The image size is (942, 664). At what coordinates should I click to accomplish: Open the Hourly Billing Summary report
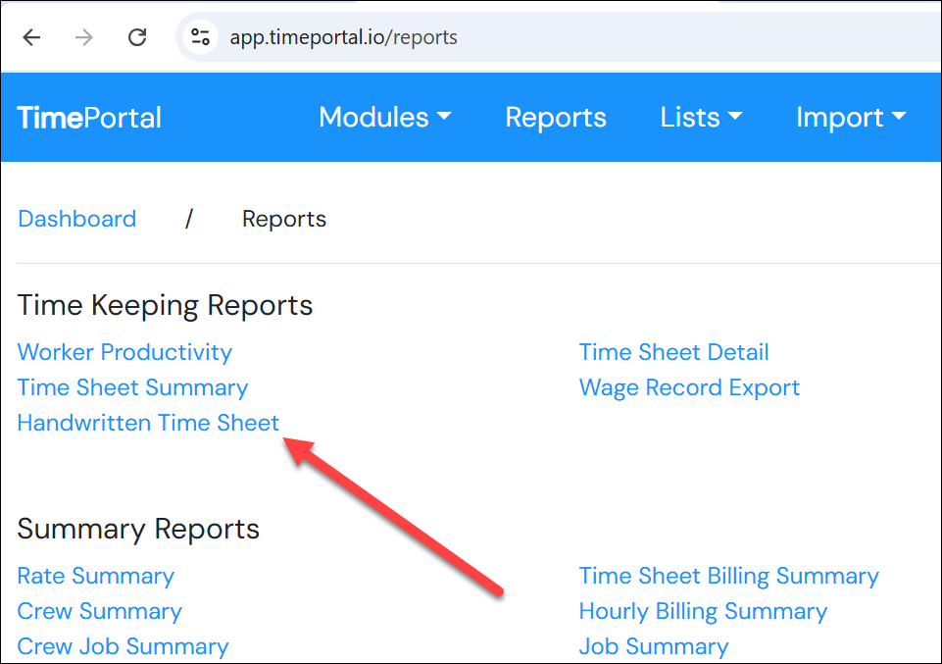(703, 612)
